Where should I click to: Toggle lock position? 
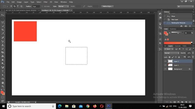[176, 57]
